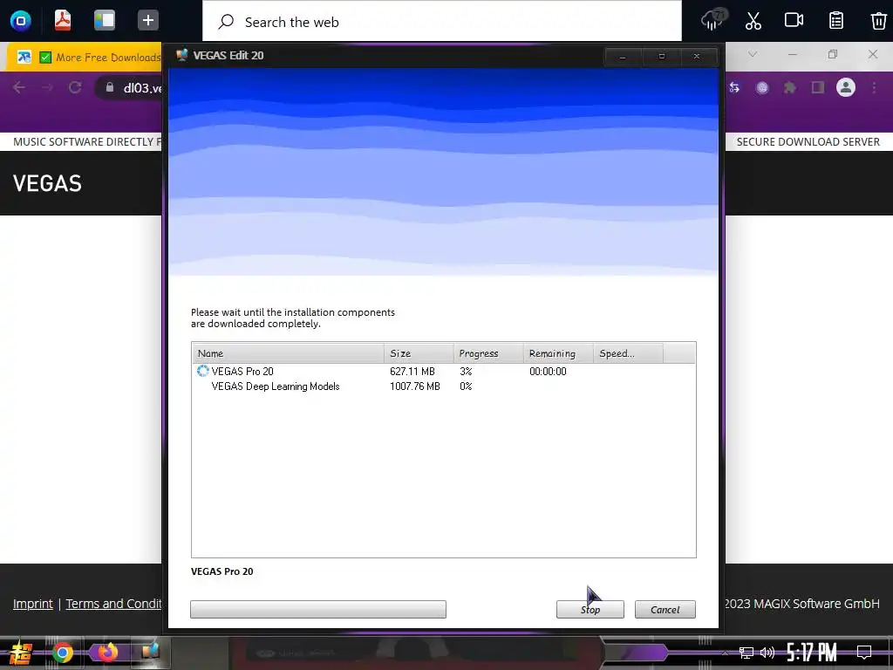Click the purple round extension icon
Image resolution: width=893 pixels, height=670 pixels.
tap(762, 88)
